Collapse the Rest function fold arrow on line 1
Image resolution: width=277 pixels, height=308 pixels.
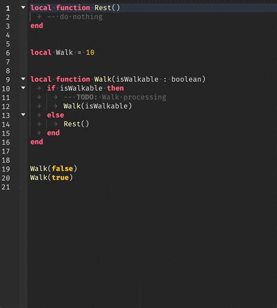click(23, 8)
